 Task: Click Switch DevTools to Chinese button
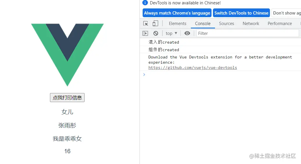coord(241,13)
